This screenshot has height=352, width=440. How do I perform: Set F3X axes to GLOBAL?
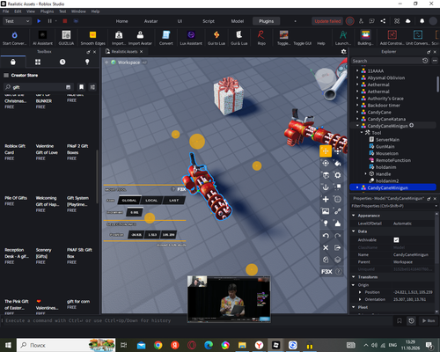(x=129, y=201)
